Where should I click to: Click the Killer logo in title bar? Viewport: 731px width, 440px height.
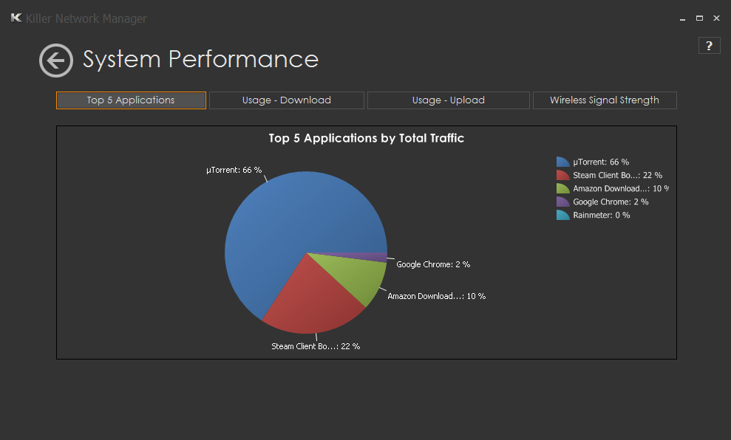(x=16, y=18)
